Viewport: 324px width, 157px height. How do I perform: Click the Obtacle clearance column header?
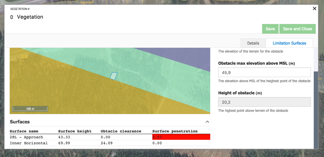pos(121,131)
